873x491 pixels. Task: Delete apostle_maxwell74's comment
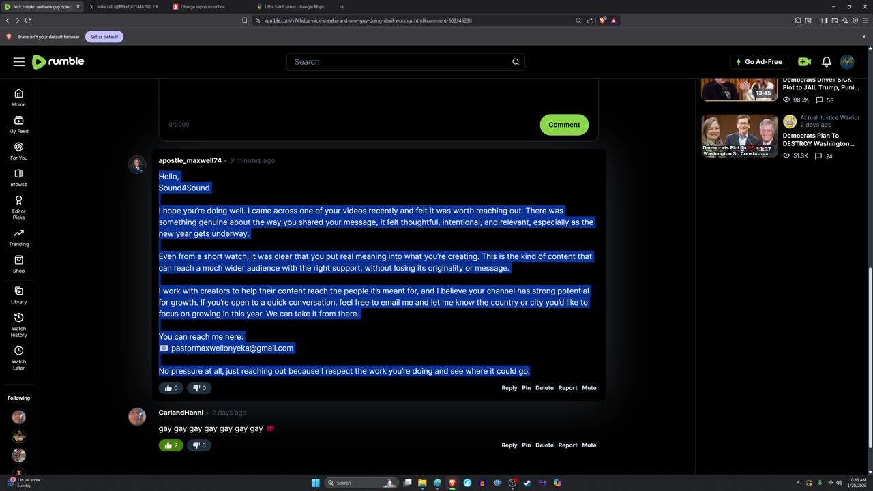pyautogui.click(x=544, y=388)
